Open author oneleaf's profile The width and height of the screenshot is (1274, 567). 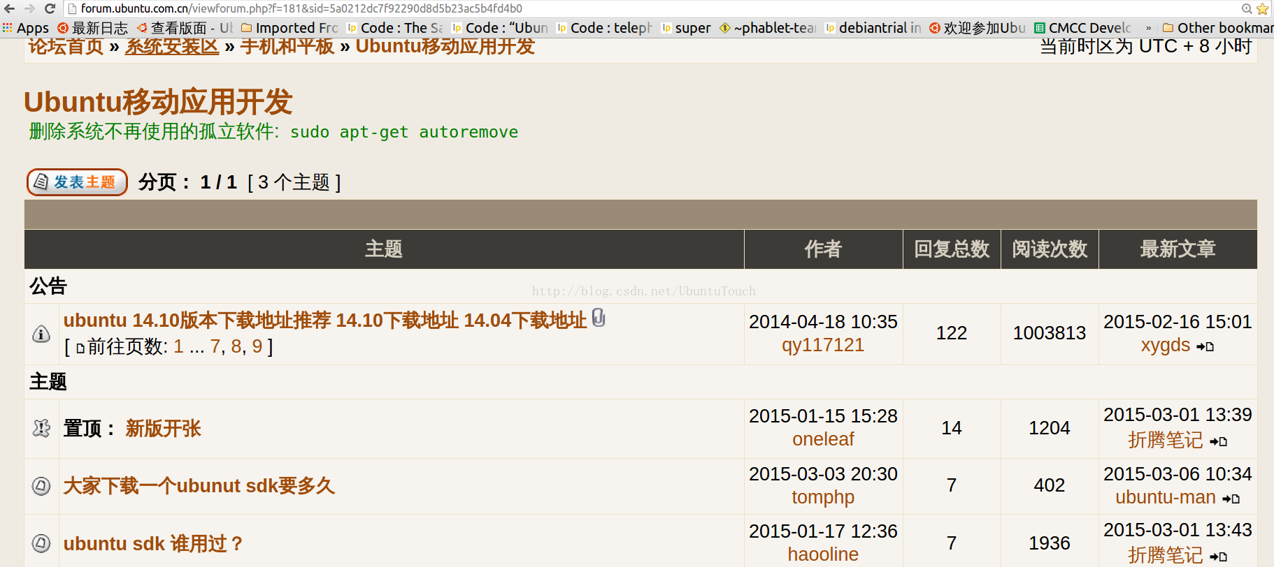tap(823, 439)
